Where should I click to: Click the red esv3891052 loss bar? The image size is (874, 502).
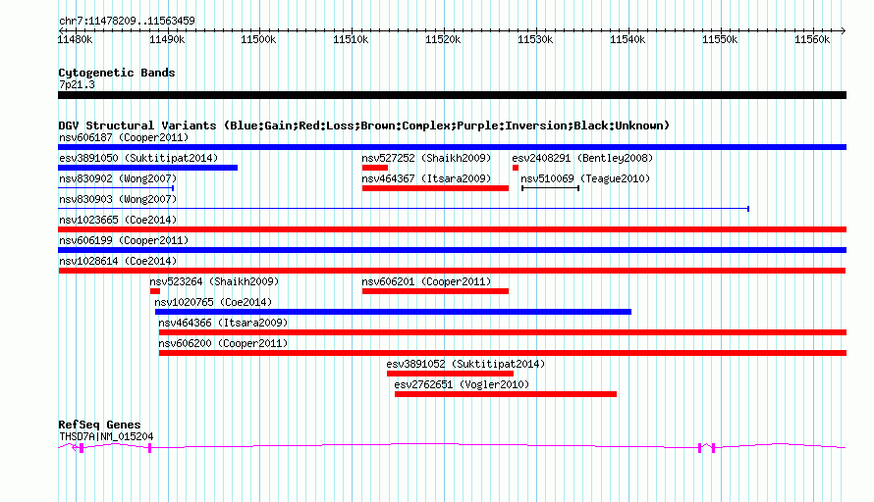coord(451,374)
